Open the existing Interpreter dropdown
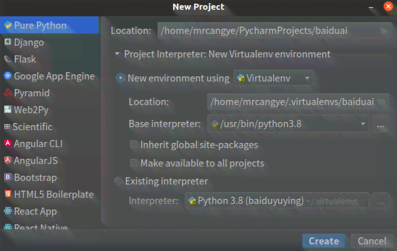Image resolution: width=397 pixels, height=251 pixels. point(278,201)
